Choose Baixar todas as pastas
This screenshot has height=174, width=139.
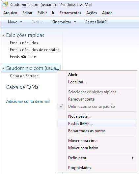(x=97, y=131)
